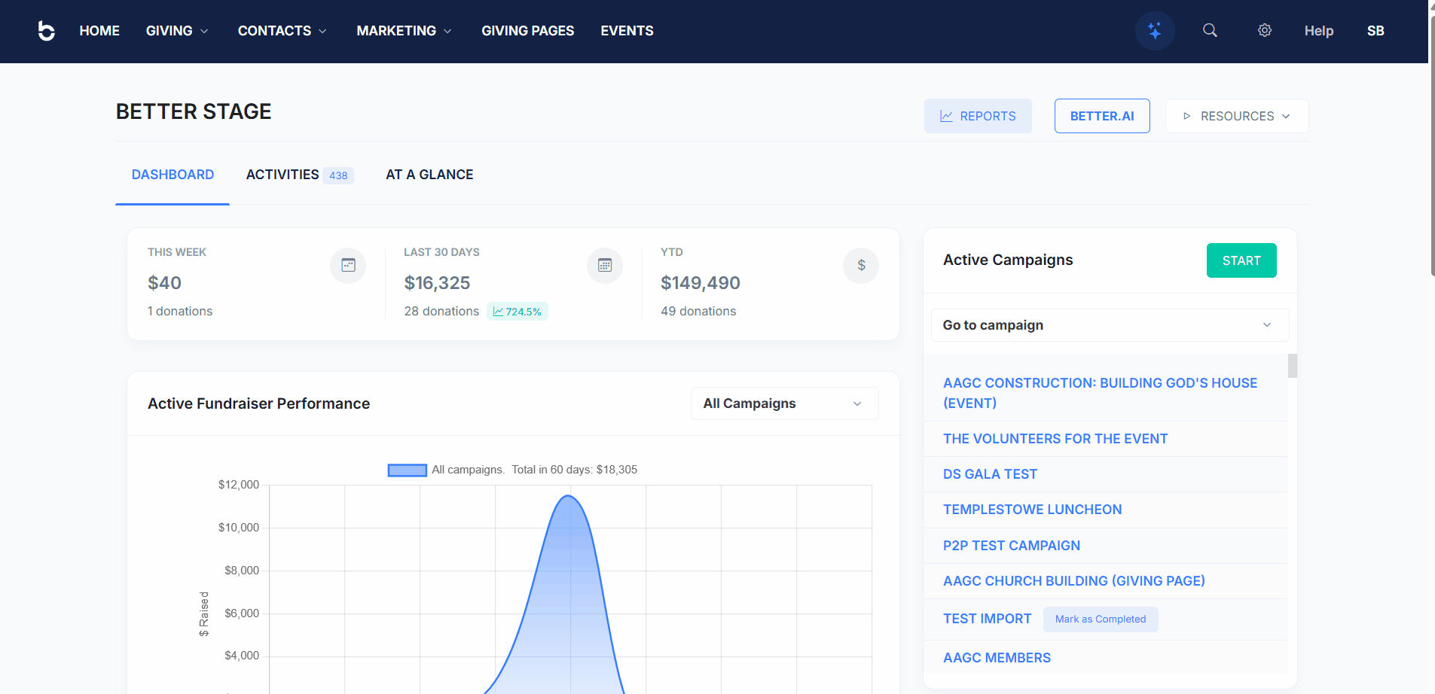
Task: Click the $40 this week amount
Action: (x=164, y=283)
